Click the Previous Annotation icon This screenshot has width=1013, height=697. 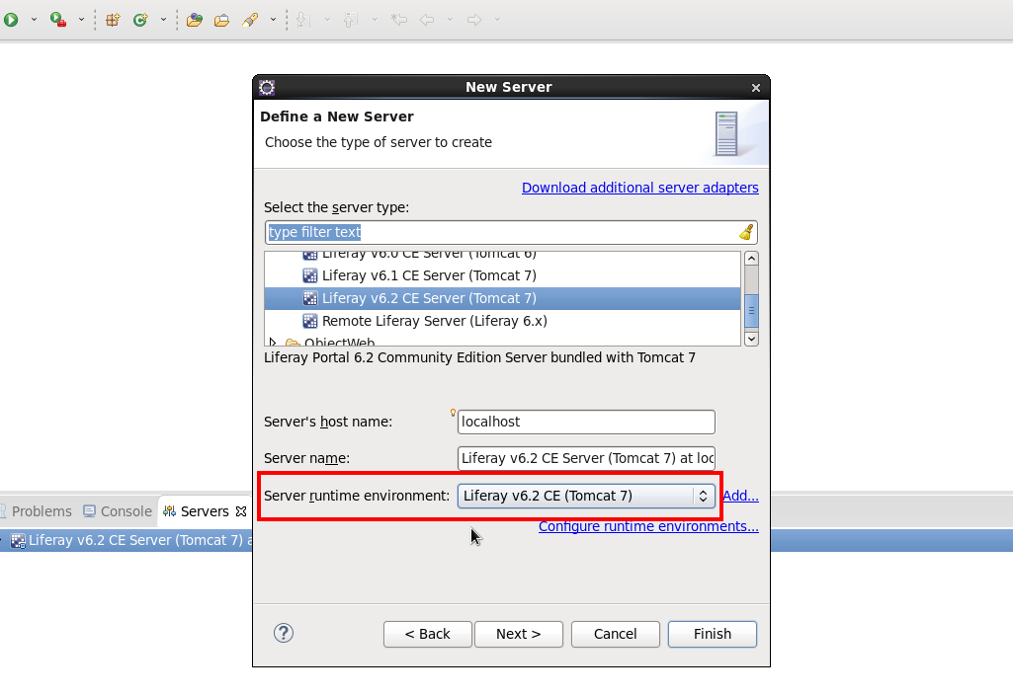[x=350, y=20]
